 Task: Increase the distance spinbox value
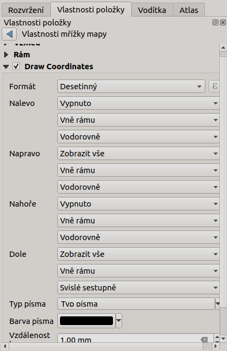tap(217, 337)
